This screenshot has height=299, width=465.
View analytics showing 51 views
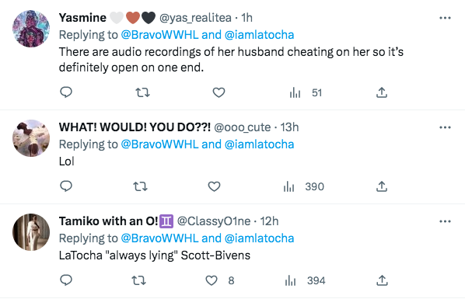306,93
